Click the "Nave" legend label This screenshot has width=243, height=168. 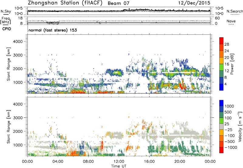[231, 21]
